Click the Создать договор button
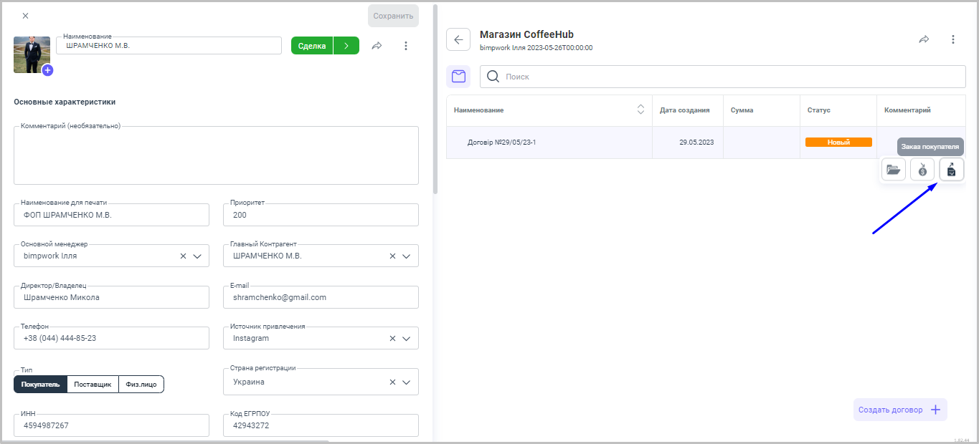979x444 pixels. tap(900, 410)
